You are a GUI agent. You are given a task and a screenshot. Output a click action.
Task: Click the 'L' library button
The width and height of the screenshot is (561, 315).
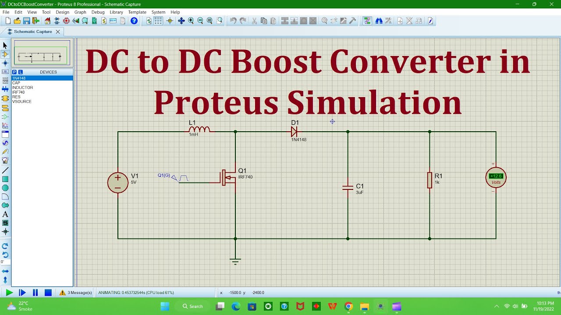click(x=20, y=72)
